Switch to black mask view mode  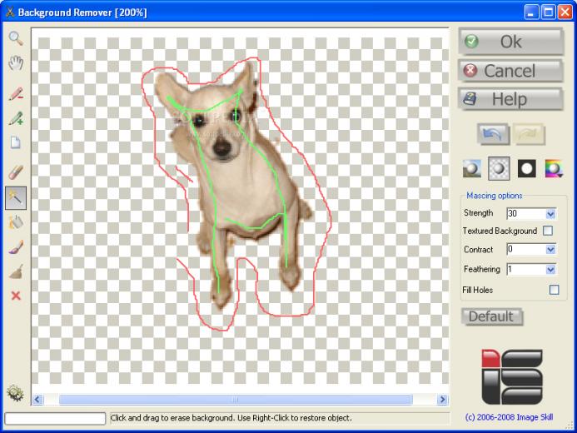[x=526, y=168]
